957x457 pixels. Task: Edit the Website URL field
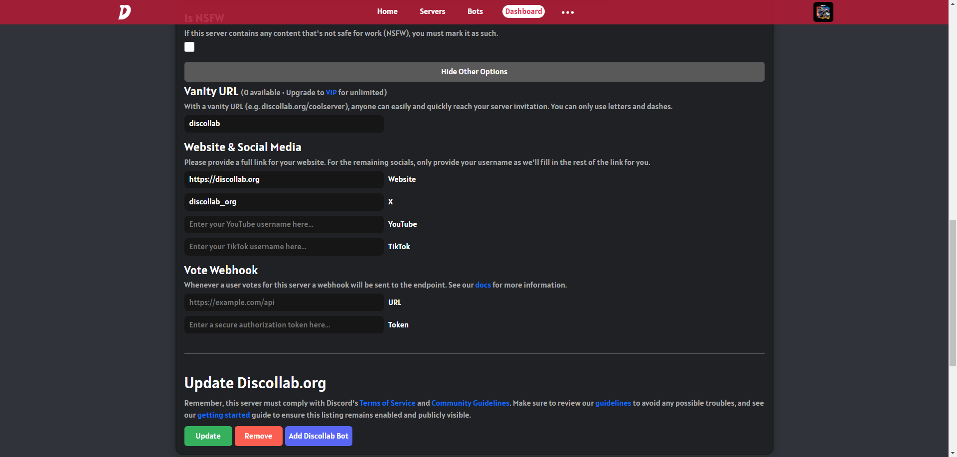coord(284,179)
